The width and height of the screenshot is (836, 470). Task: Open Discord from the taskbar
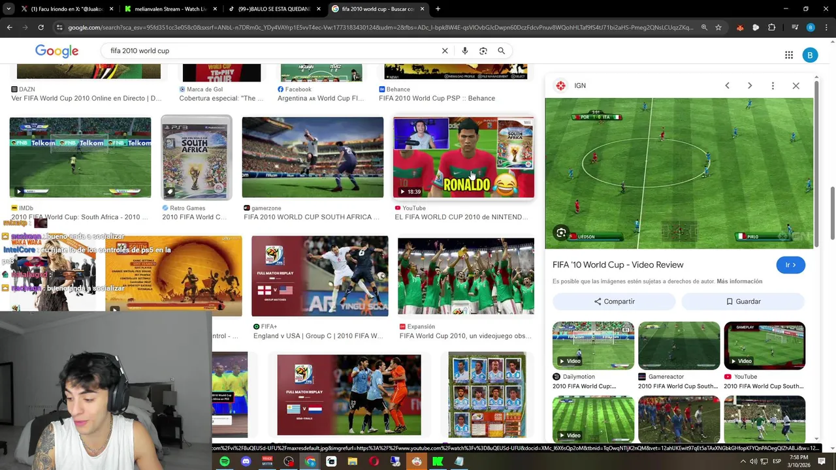click(x=246, y=462)
